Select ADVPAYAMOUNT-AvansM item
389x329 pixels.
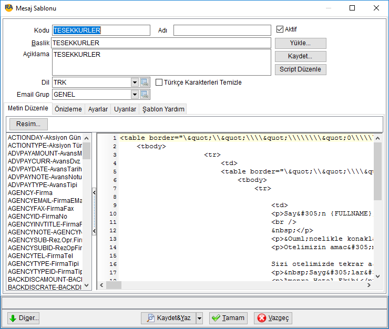coord(45,153)
